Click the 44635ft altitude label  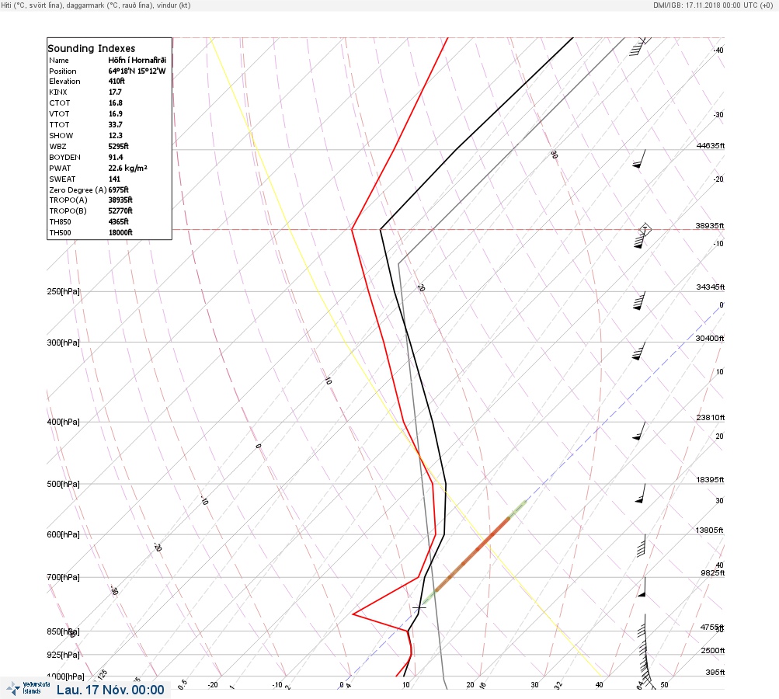coord(711,145)
